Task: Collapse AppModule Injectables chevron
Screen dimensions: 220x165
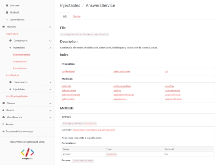Action: point(51,48)
